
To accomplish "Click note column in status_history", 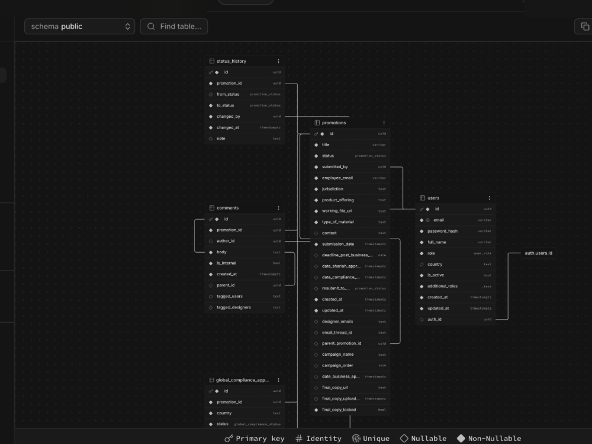I will [244, 139].
